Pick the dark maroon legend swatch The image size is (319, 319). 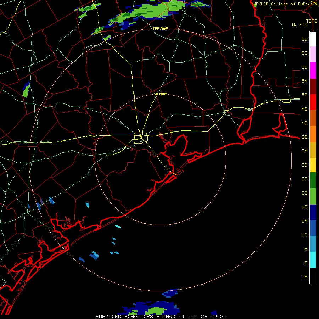[x=313, y=86]
